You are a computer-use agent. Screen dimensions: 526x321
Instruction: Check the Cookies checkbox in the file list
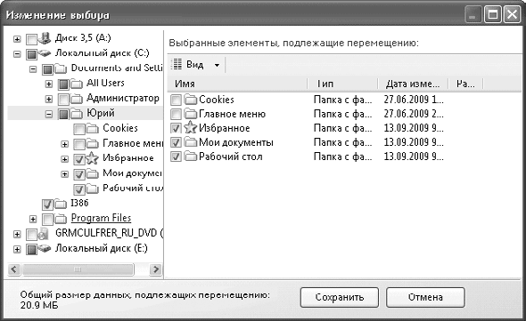coord(176,100)
